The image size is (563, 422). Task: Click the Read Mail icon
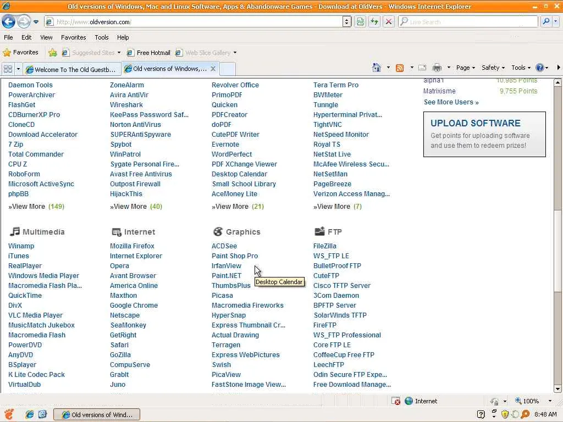tap(422, 68)
